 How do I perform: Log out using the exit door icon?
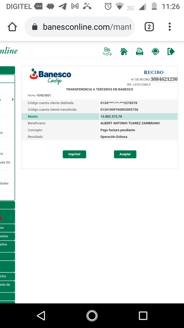(171, 52)
